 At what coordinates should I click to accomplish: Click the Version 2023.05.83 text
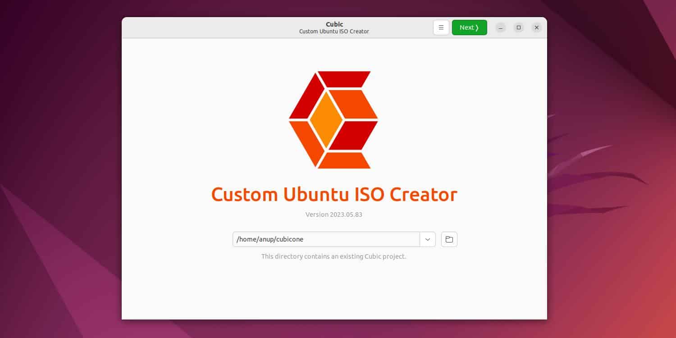(334, 215)
